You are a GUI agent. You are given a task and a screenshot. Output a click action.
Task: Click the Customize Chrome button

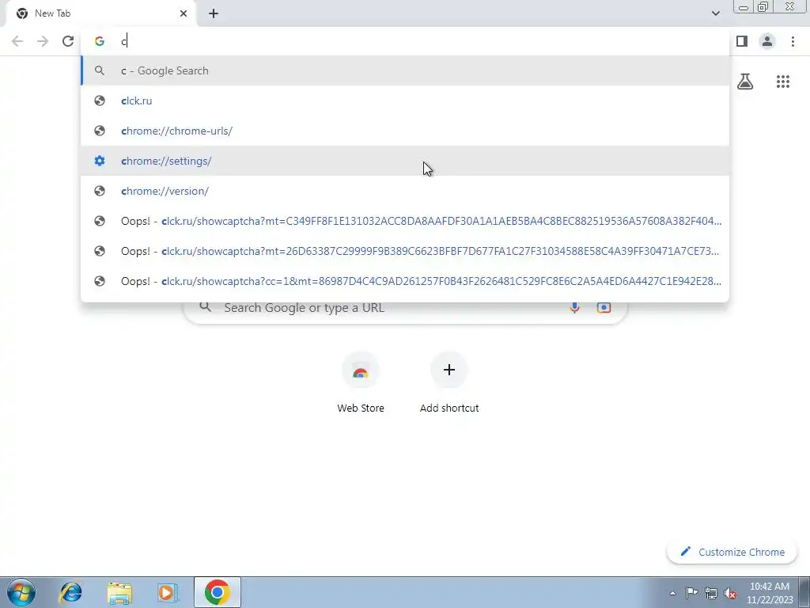point(732,552)
